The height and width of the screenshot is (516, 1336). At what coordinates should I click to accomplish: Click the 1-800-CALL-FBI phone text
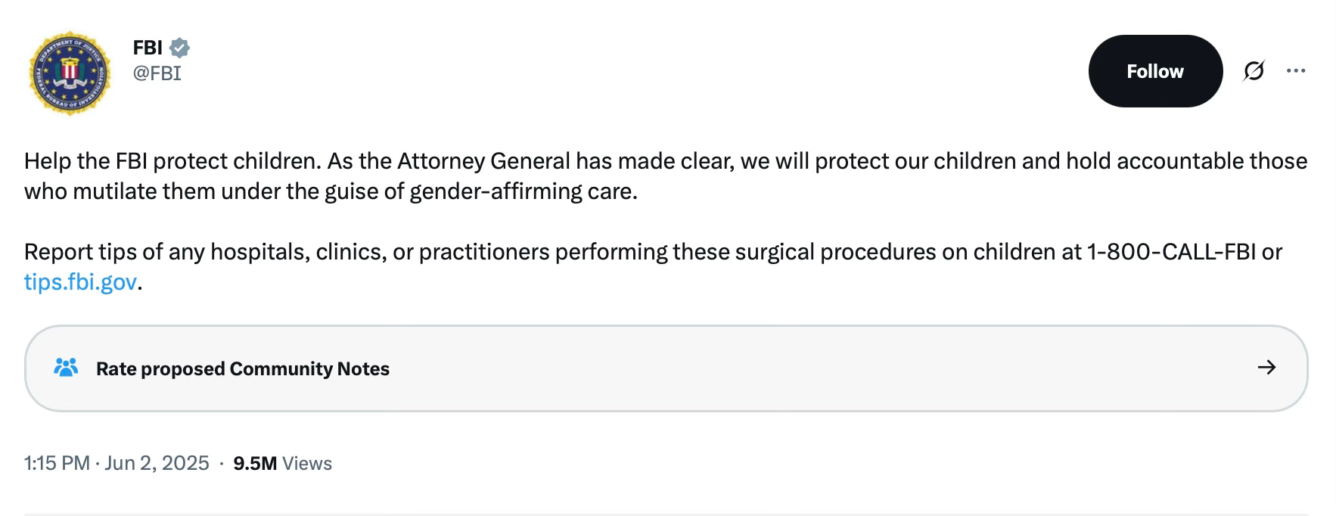[1171, 251]
